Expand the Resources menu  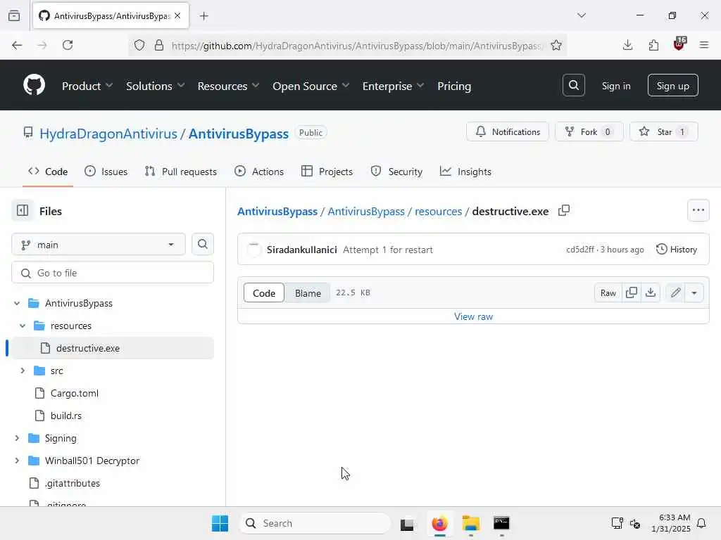(x=229, y=86)
